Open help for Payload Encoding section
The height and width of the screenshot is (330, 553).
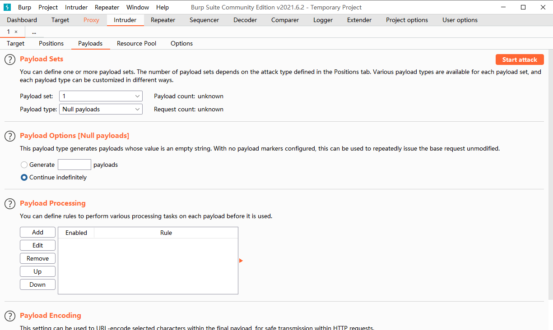10,316
